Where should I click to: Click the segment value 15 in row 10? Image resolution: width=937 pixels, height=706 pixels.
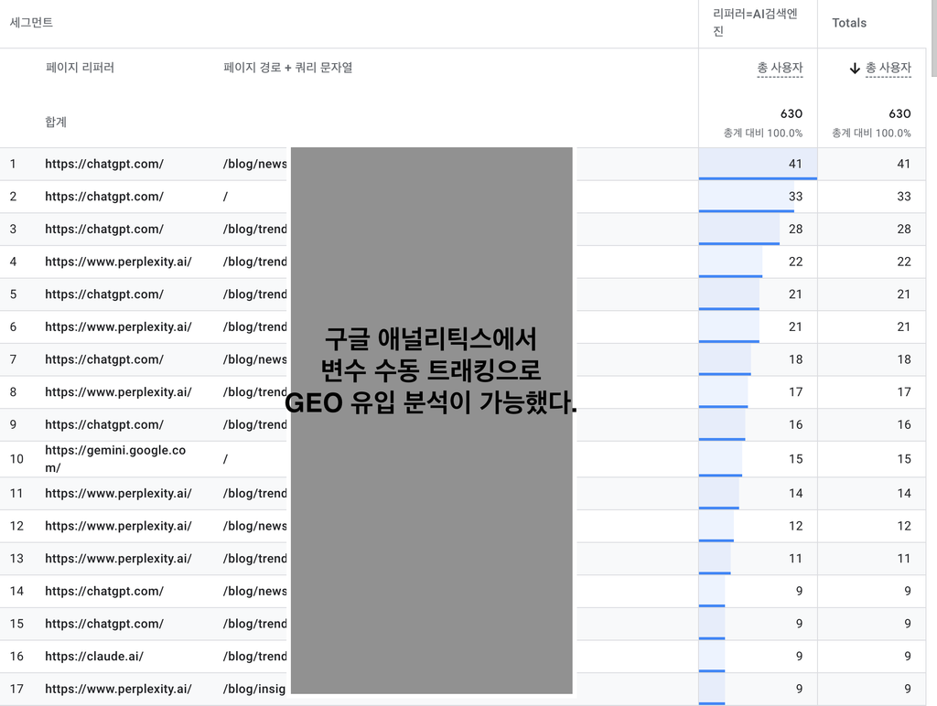795,459
